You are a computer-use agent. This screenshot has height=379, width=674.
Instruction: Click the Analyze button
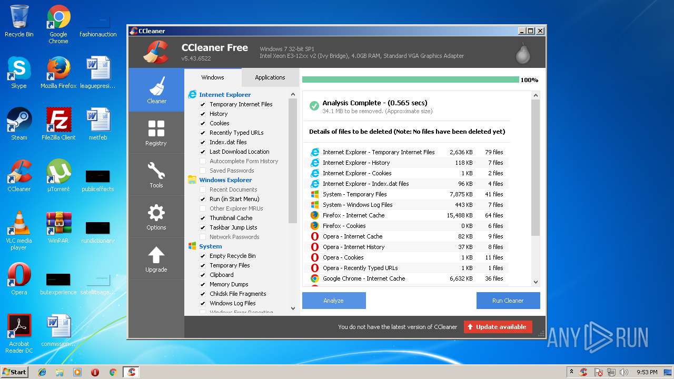coord(334,301)
